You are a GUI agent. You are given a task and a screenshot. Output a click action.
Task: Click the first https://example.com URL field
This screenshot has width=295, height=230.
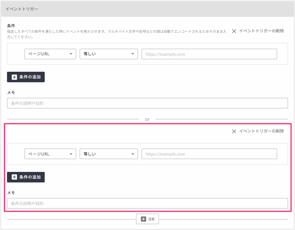click(x=209, y=54)
